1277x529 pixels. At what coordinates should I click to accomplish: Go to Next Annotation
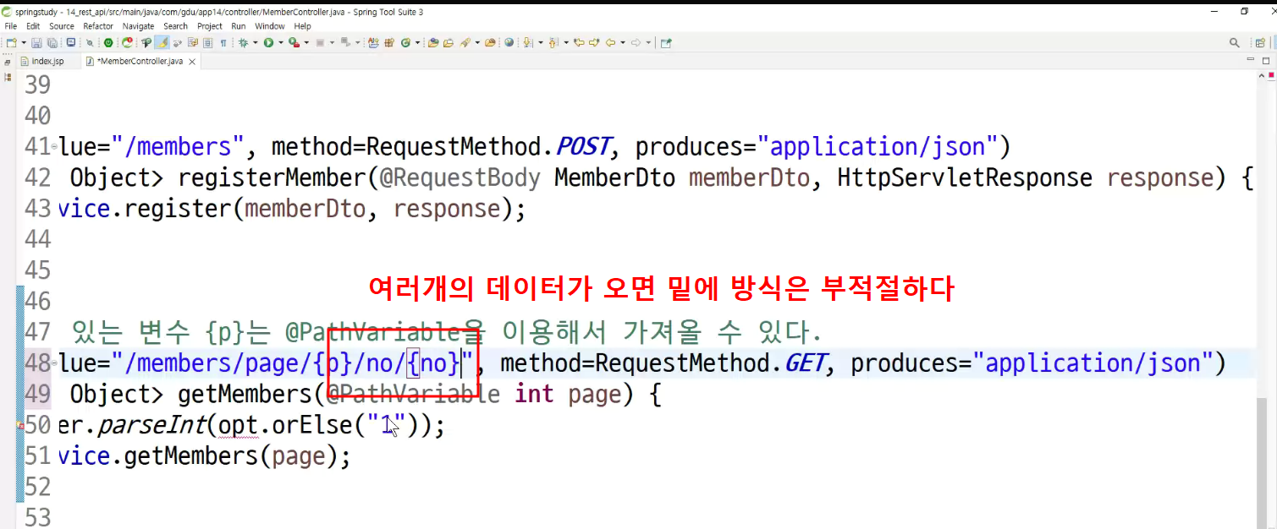click(x=527, y=42)
